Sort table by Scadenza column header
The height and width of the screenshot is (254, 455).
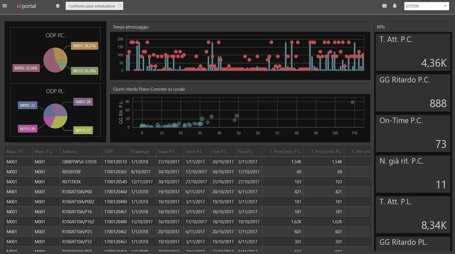pos(140,152)
